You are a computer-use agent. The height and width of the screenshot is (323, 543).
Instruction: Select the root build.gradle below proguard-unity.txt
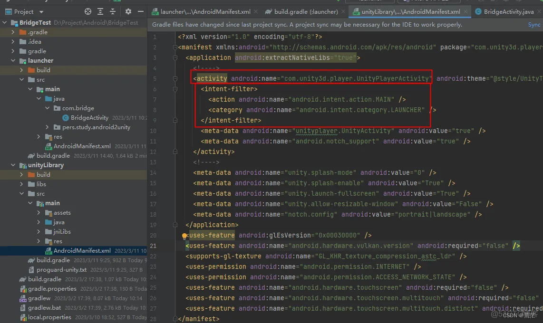click(44, 279)
